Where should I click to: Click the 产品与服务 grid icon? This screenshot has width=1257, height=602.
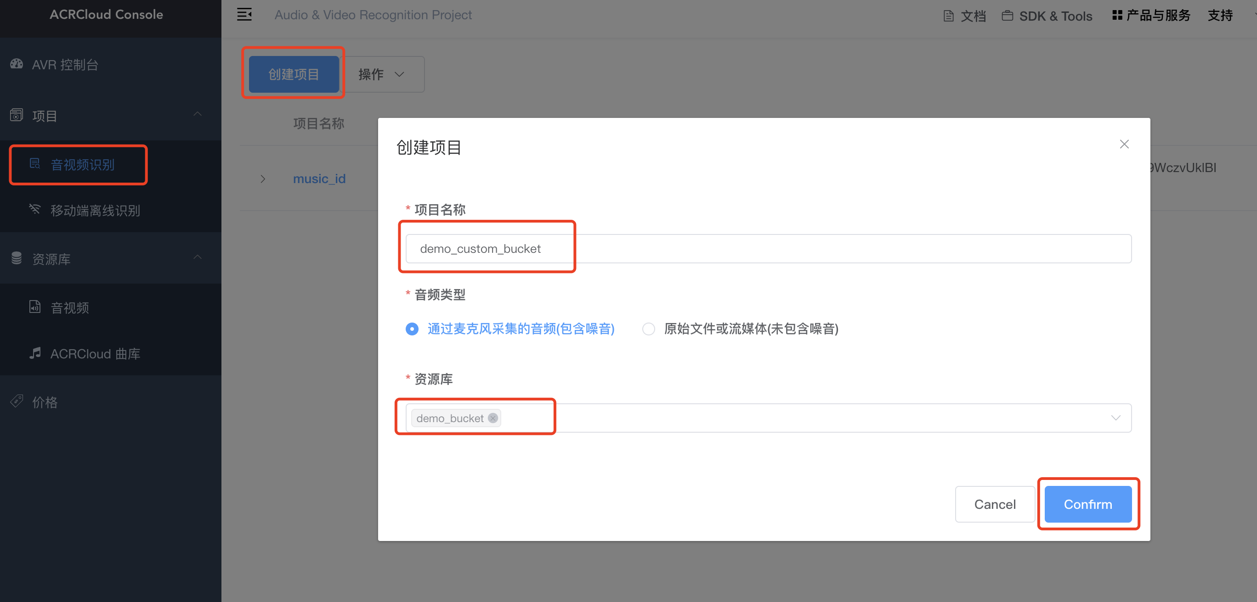tap(1117, 15)
